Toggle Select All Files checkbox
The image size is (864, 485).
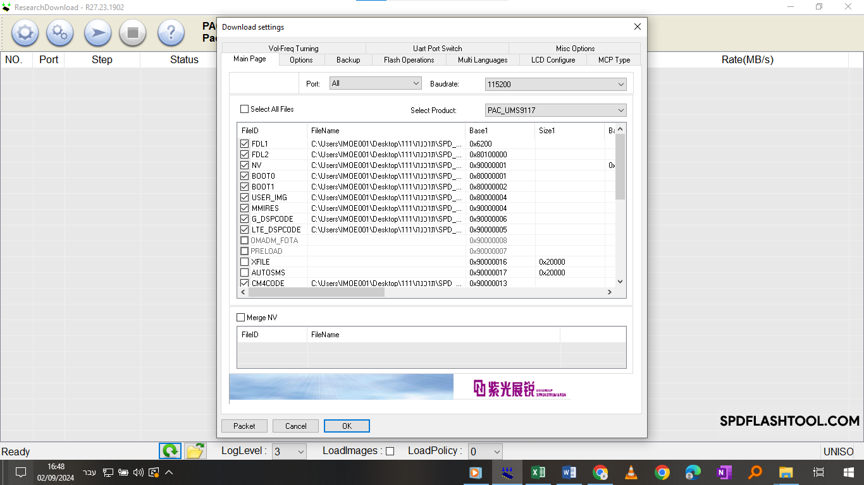[x=244, y=109]
